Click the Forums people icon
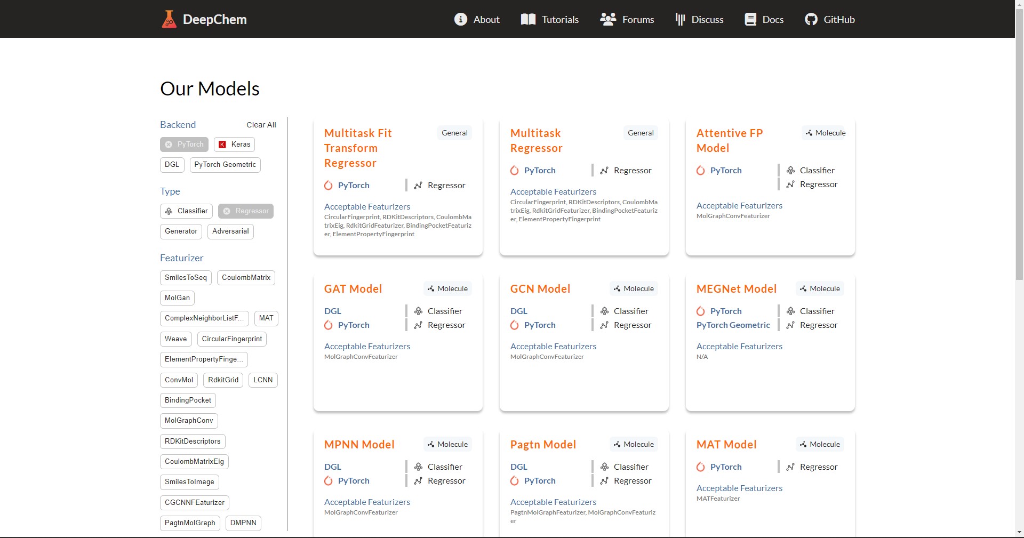 tap(608, 19)
